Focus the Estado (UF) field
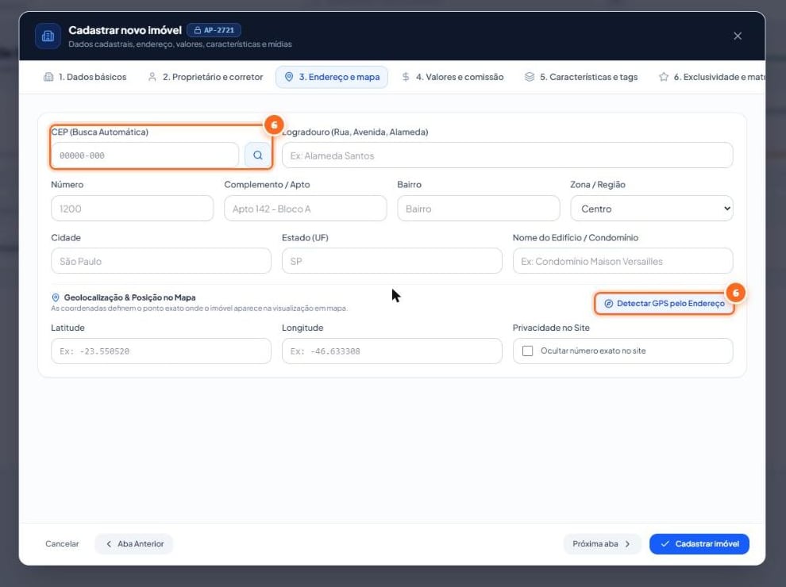 (x=392, y=261)
